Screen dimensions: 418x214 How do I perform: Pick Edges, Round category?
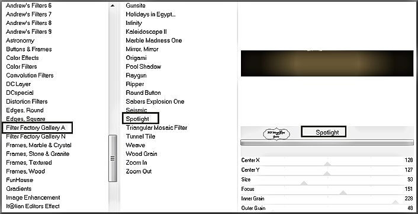25,110
